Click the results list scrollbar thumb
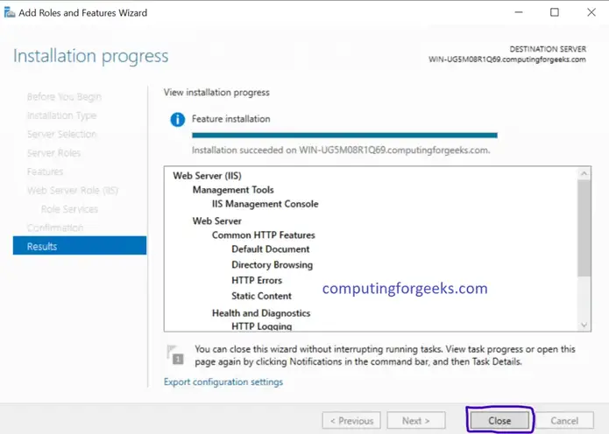This screenshot has height=434, width=609. tap(584, 228)
